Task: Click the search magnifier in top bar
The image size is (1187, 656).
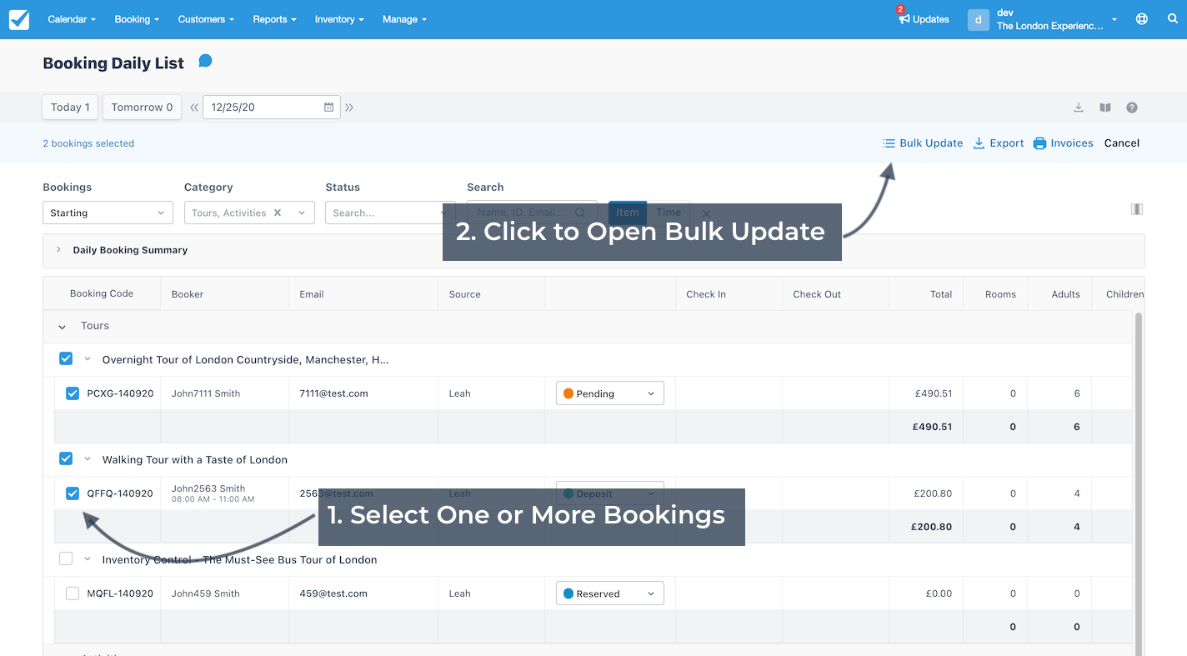Action: [1173, 19]
